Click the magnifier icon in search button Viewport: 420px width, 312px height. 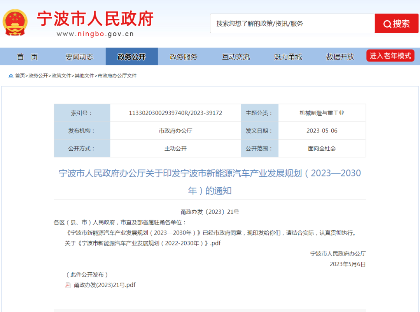tap(387, 23)
